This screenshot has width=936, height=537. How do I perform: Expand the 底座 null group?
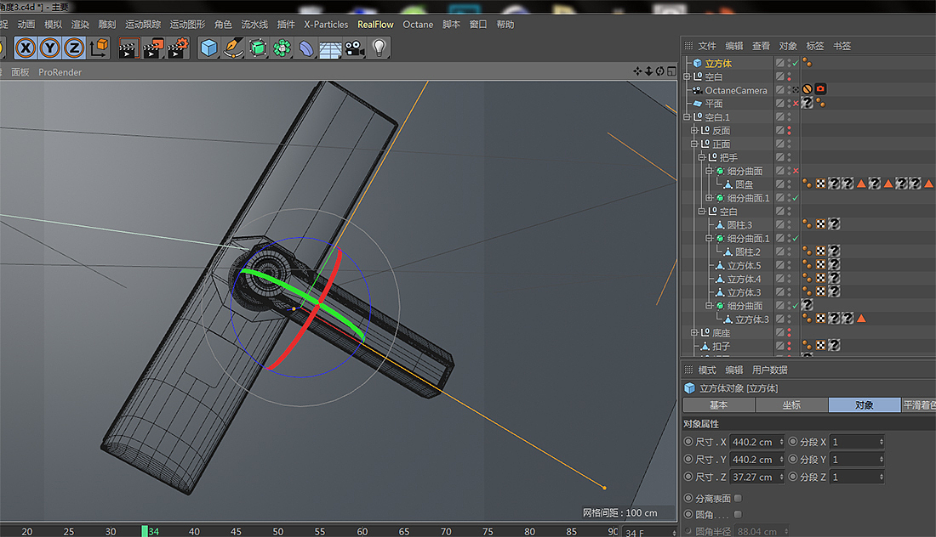[x=694, y=333]
